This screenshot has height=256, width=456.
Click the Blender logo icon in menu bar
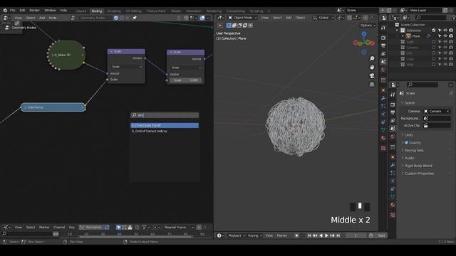pos(5,10)
